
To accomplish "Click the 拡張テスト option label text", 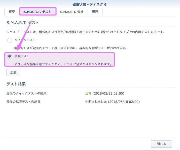I will [22, 56].
